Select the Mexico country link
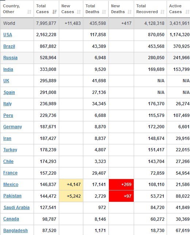 tap(11, 185)
